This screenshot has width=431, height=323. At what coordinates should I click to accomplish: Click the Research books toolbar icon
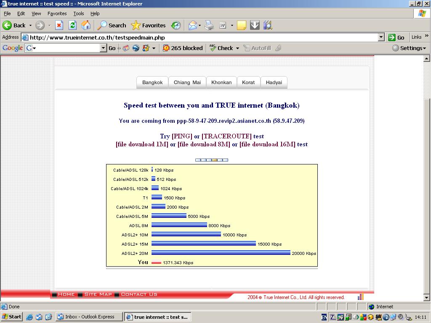pyautogui.click(x=268, y=26)
